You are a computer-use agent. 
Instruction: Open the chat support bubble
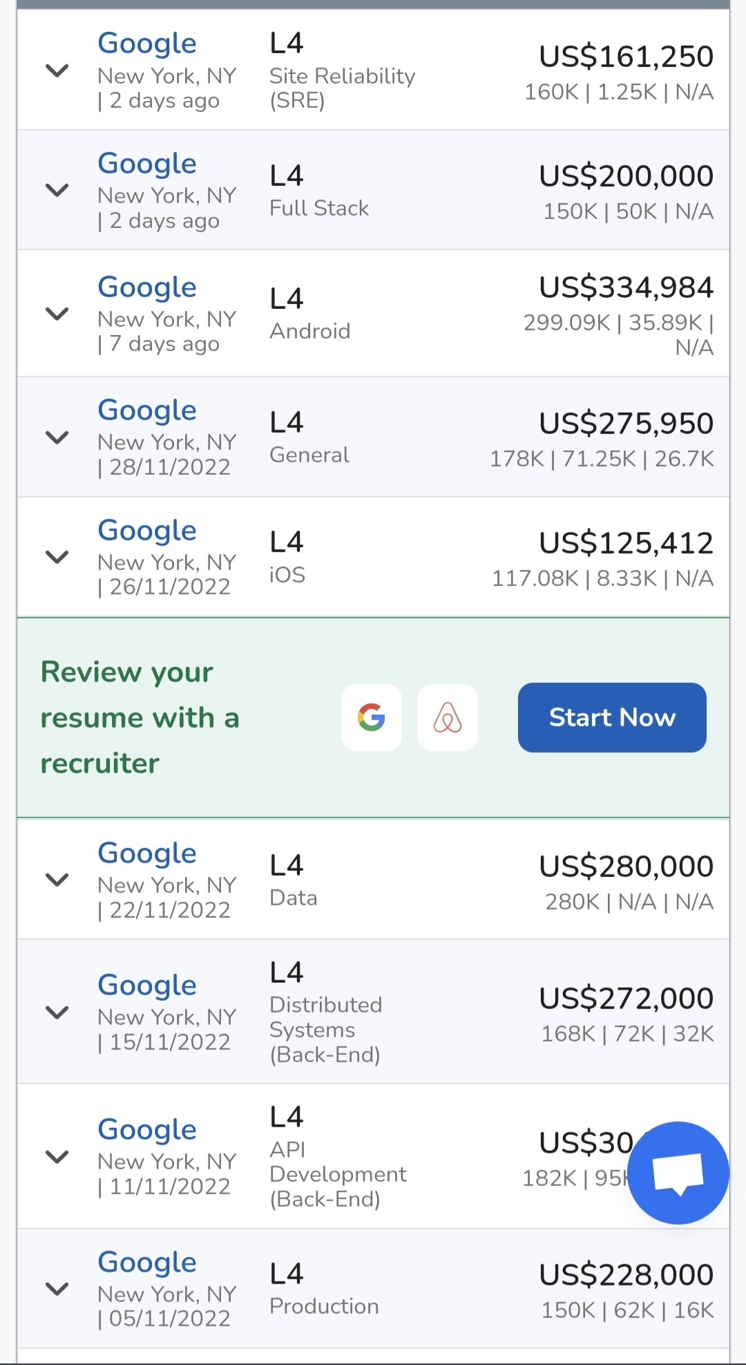678,1173
